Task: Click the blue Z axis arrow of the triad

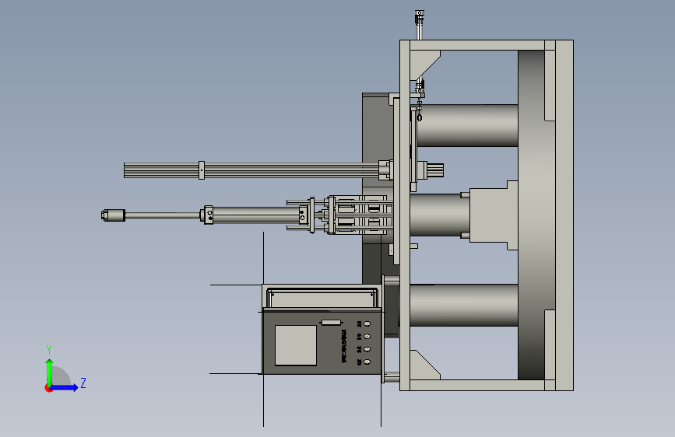Action: click(x=65, y=387)
